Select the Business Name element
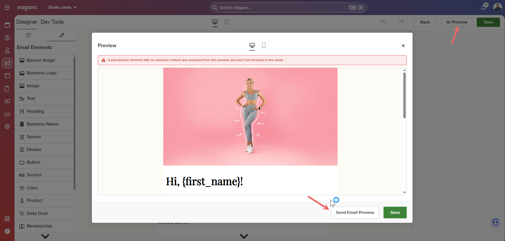 pos(44,124)
